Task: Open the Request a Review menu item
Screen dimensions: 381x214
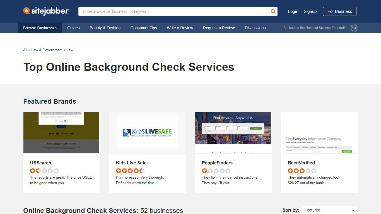Action: coord(219,28)
